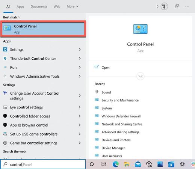Image resolution: width=195 pixels, height=169 pixels.
Task: Open the three-dots options menu
Action: click(x=187, y=6)
